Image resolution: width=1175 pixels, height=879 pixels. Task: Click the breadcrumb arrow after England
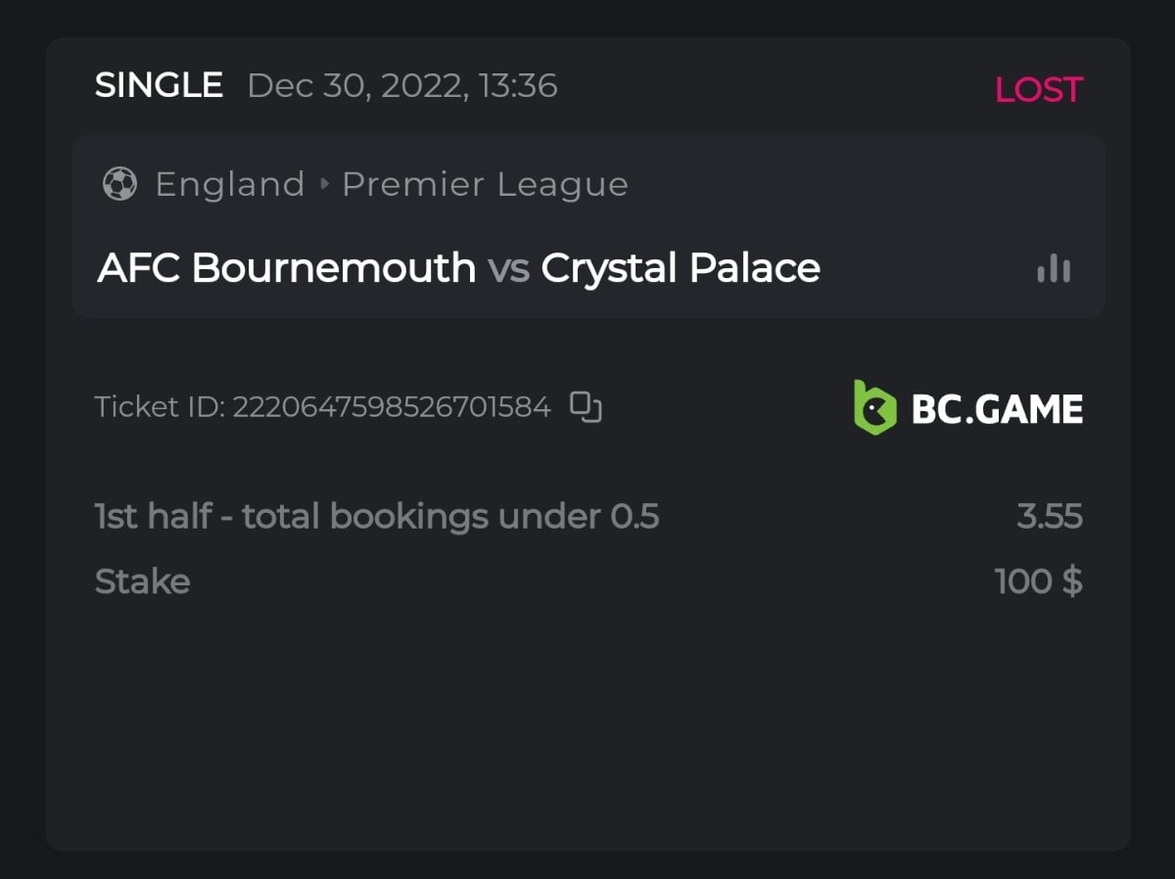coord(323,184)
